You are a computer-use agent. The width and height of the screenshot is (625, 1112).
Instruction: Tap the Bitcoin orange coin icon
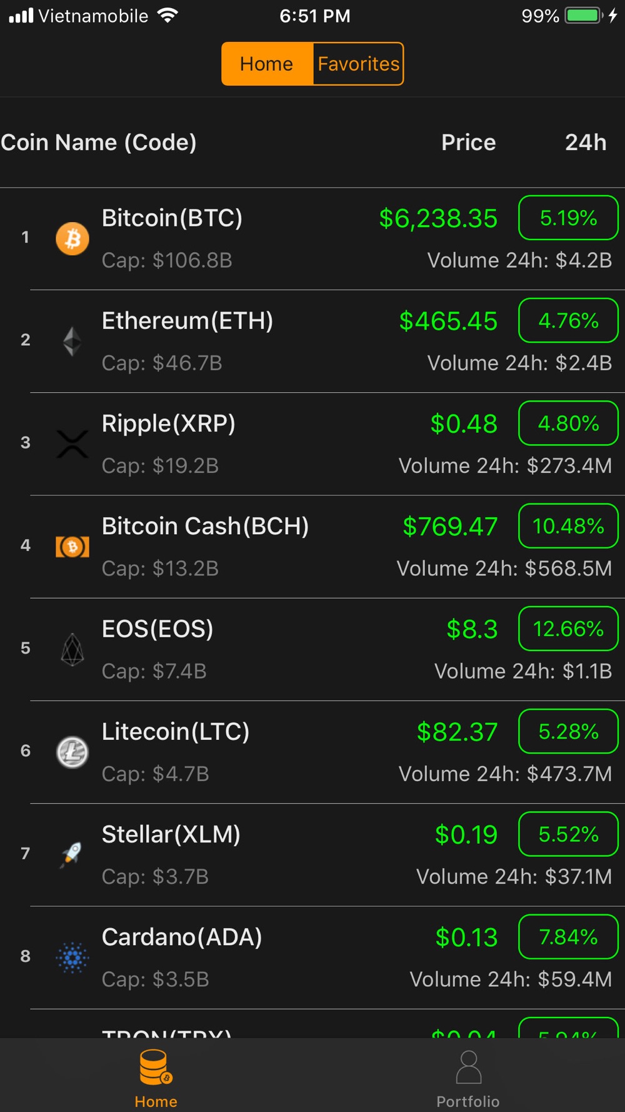(72, 238)
